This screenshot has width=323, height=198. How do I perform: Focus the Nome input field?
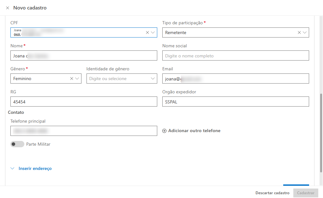[x=84, y=56]
